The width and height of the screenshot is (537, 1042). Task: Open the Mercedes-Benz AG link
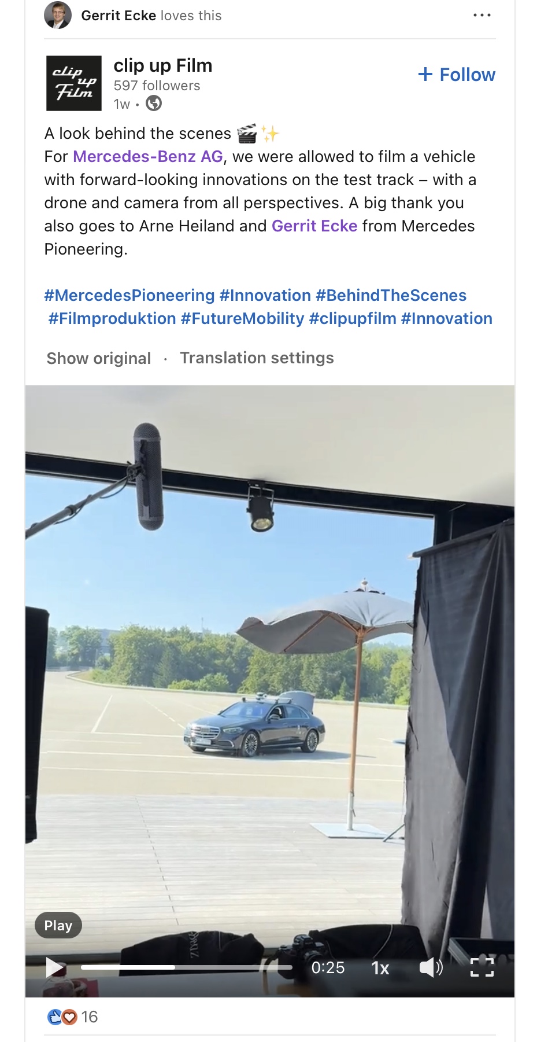click(148, 157)
